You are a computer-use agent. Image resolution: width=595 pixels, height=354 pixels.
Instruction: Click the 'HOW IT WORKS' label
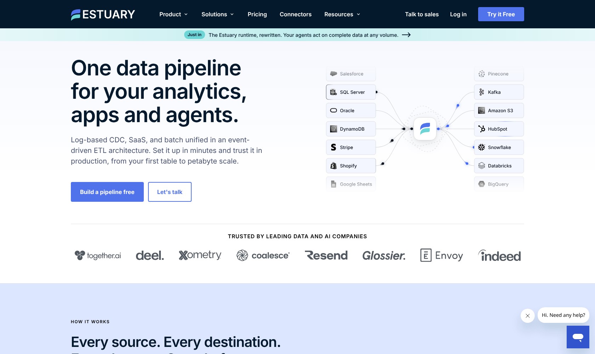90,322
